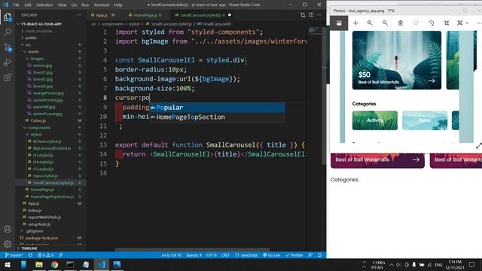This screenshot has width=482, height=271.
Task: Open Manage gear in activity bar
Action: [8, 244]
